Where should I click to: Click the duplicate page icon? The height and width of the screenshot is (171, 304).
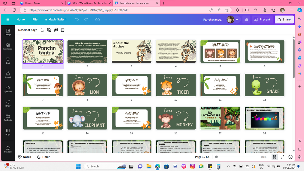point(49,30)
